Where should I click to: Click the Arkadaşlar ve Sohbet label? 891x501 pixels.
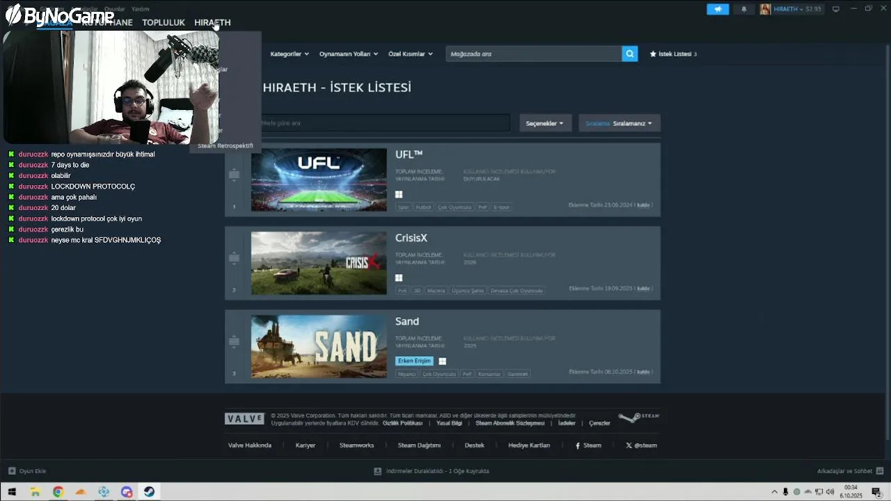coord(844,471)
